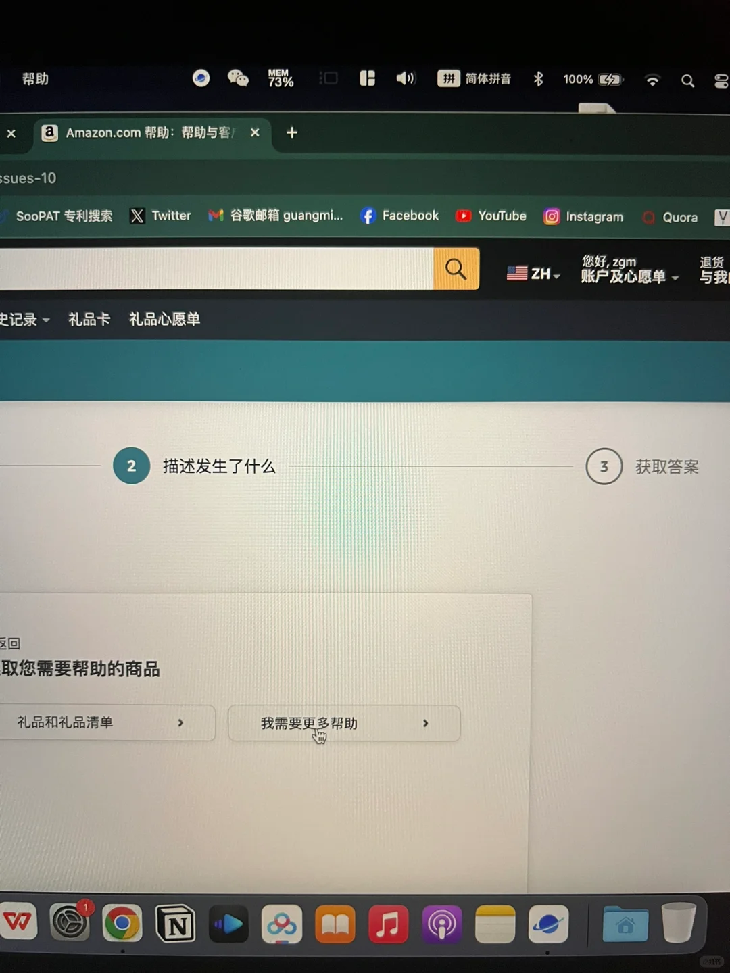Open Spotlight search magnifier in menu bar
The height and width of the screenshot is (973, 730).
point(687,81)
